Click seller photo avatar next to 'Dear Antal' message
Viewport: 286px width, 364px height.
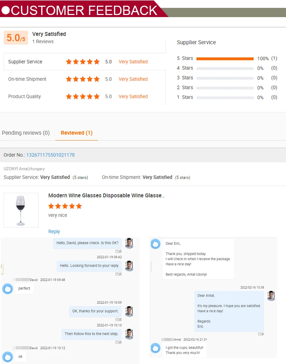coord(271,296)
